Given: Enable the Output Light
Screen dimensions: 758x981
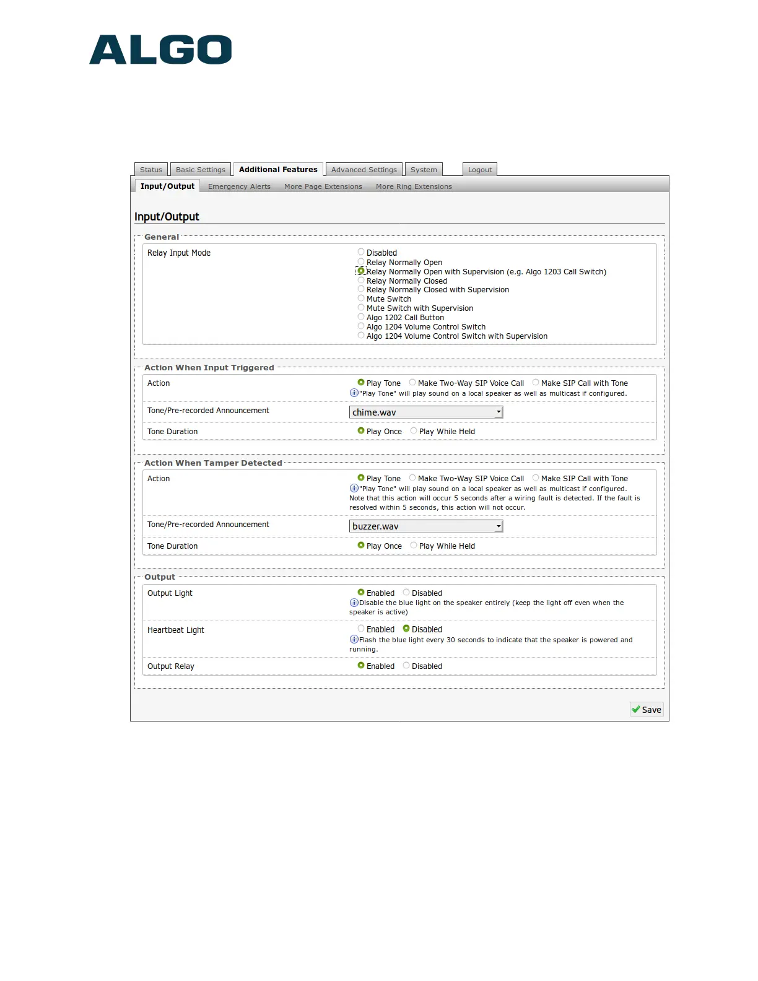Looking at the screenshot, I should coord(361,592).
